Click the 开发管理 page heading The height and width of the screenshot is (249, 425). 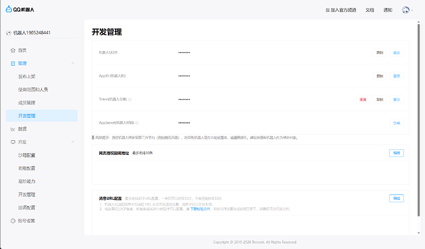pyautogui.click(x=107, y=32)
